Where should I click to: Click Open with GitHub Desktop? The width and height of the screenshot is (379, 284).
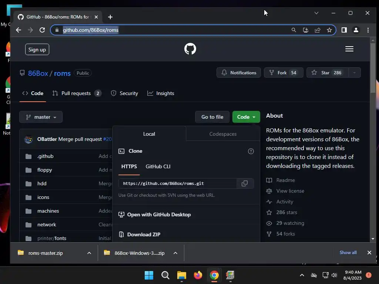click(x=155, y=215)
